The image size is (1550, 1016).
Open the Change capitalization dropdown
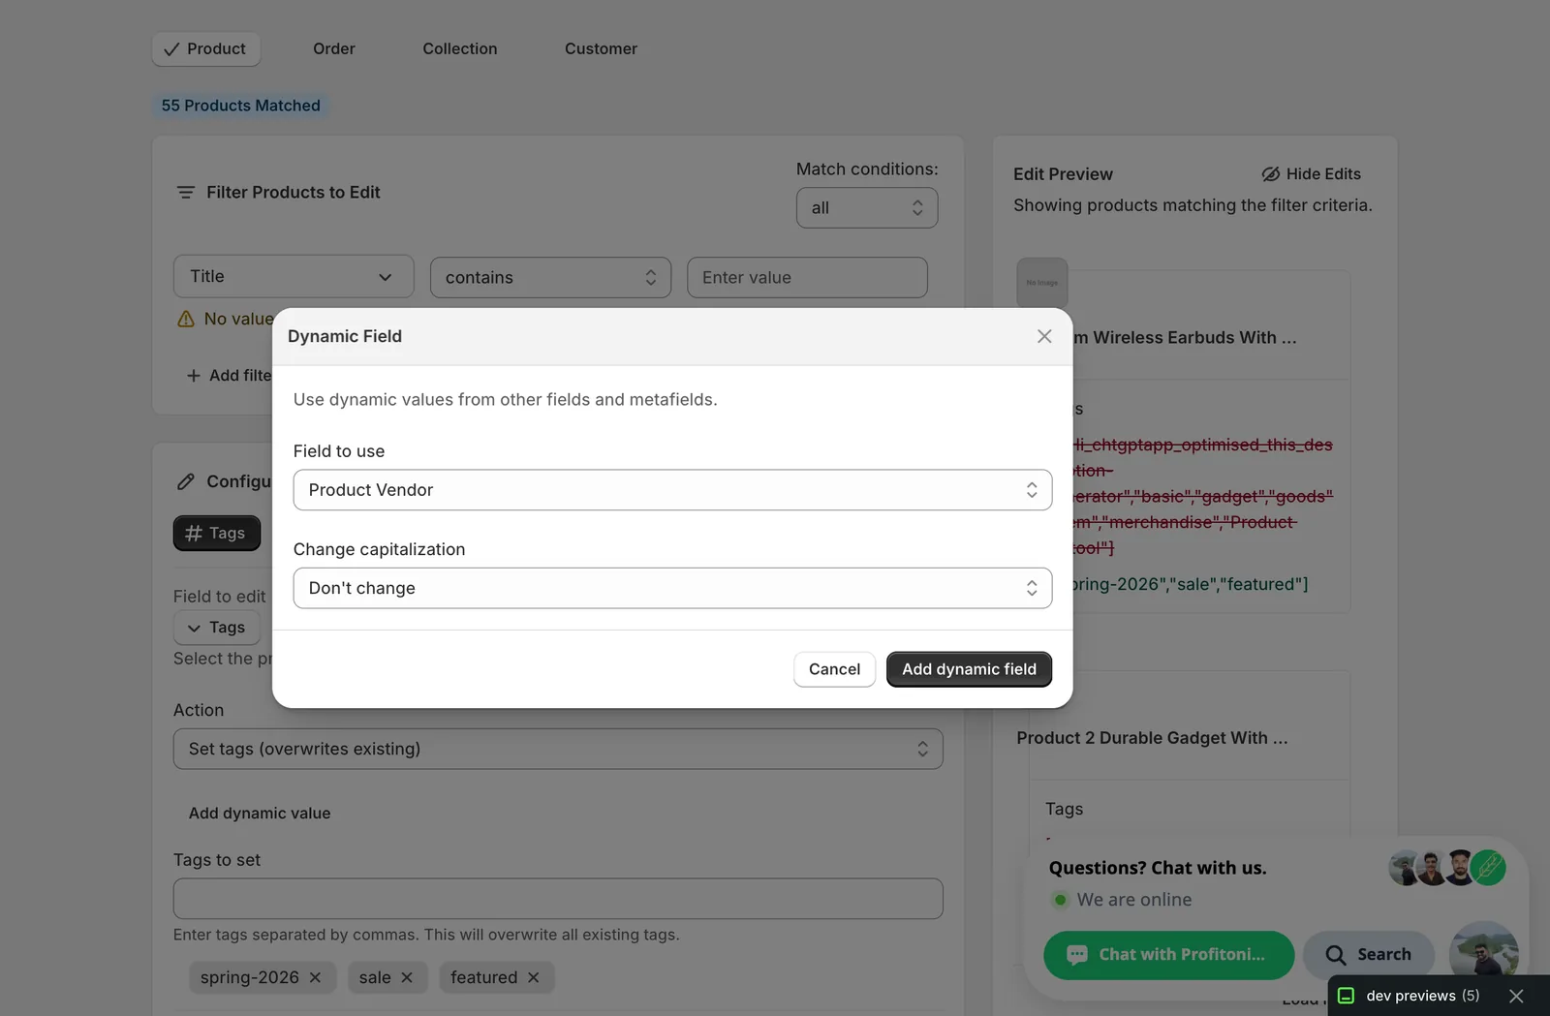click(672, 588)
